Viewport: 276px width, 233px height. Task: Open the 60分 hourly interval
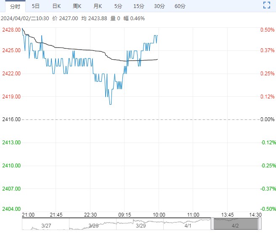(x=180, y=6)
